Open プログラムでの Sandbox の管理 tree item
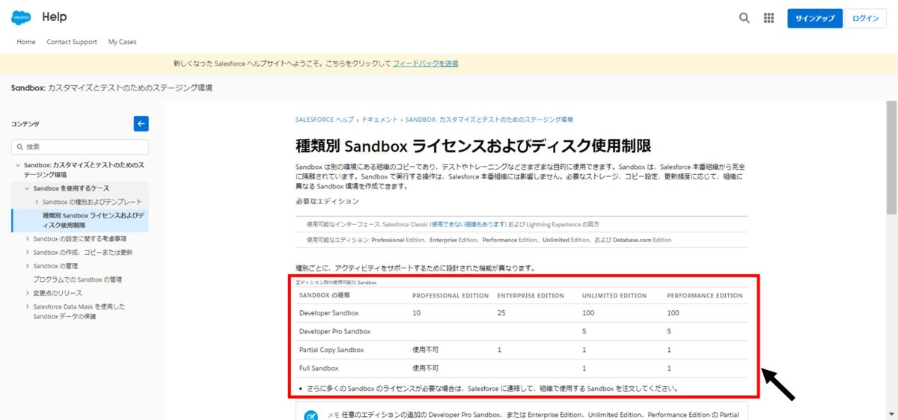Image resolution: width=898 pixels, height=420 pixels. click(x=77, y=280)
